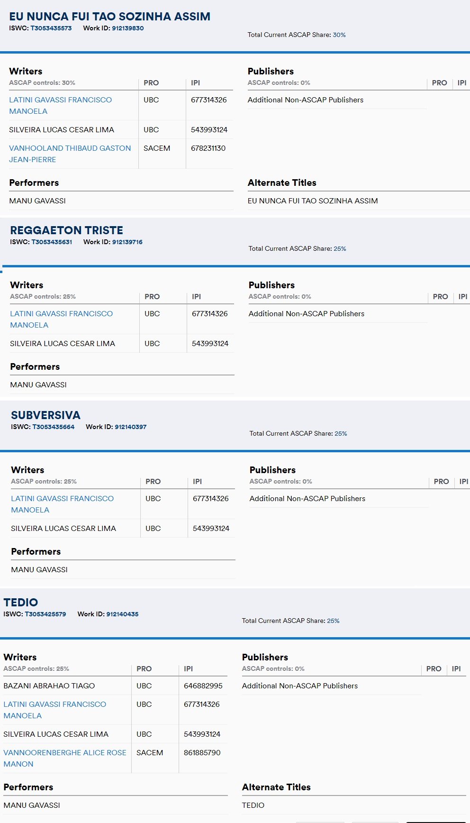470x823 pixels.
Task: Click the song title REGGAETON TRISTE
Action: pyautogui.click(x=66, y=230)
